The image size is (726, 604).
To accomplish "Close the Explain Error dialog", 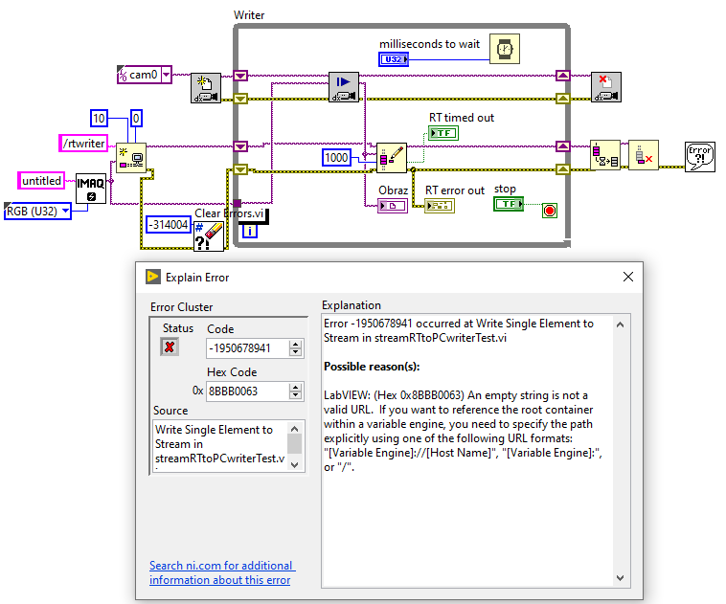I will (x=628, y=277).
